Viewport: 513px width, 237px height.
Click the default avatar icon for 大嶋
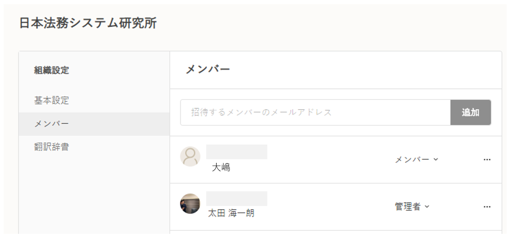click(x=190, y=157)
